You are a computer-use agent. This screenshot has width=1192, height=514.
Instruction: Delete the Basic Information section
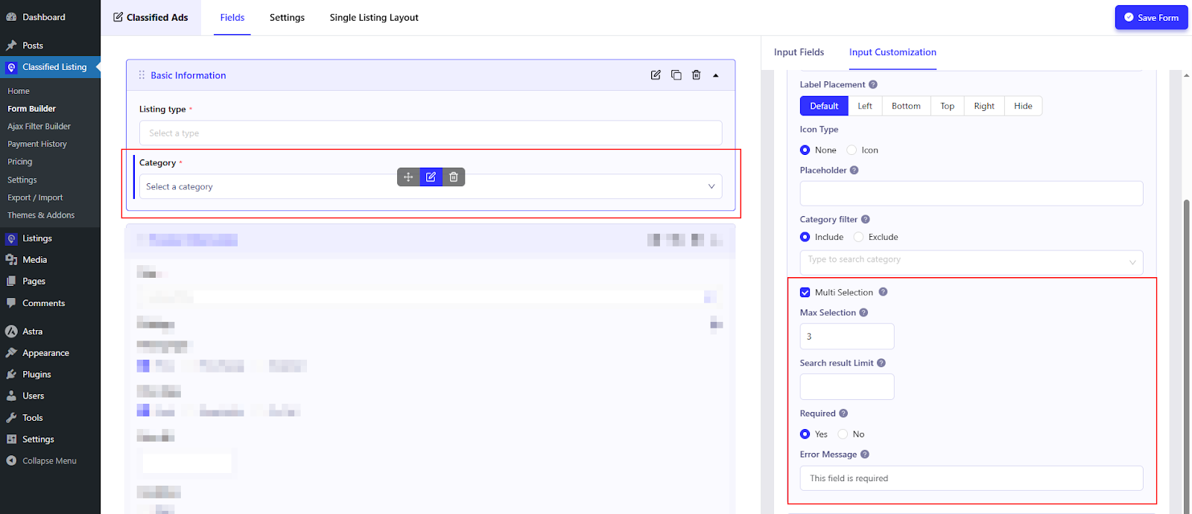pyautogui.click(x=697, y=75)
